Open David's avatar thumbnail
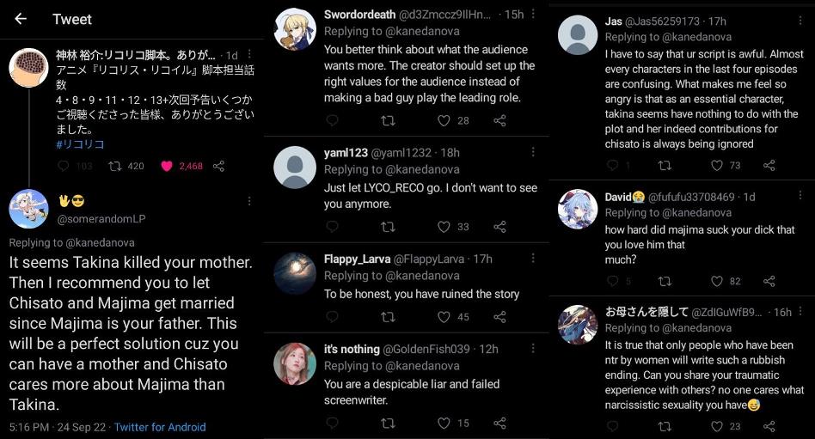Viewport: 815px width, 439px height. [578, 209]
